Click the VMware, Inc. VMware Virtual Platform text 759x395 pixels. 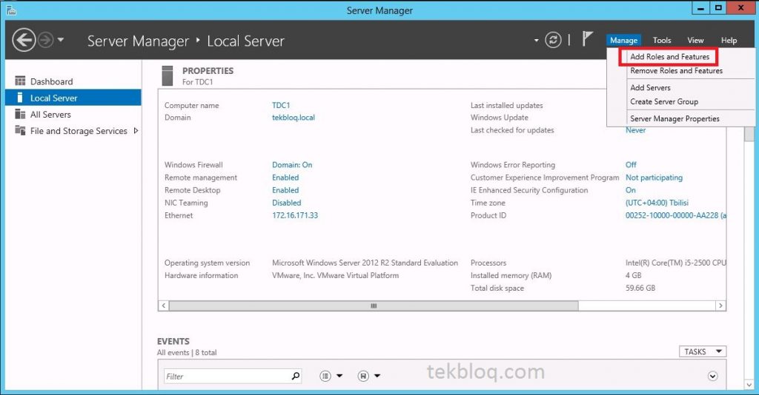pyautogui.click(x=335, y=275)
